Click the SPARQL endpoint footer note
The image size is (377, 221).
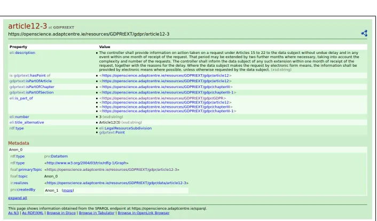[x=107, y=209]
